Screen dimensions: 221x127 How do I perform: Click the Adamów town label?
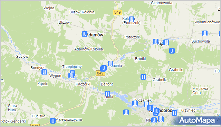pos(95,35)
